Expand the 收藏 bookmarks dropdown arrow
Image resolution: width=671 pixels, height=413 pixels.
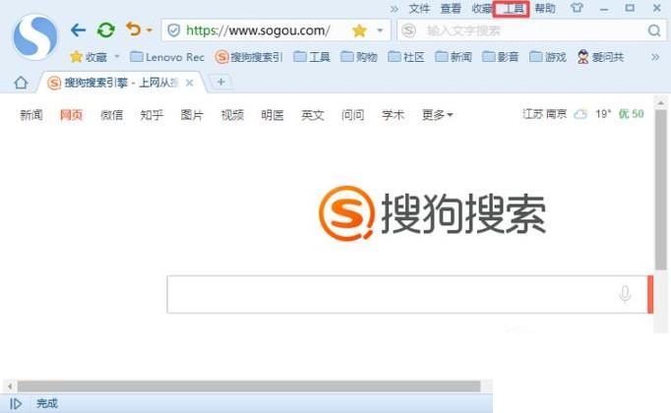[x=117, y=56]
